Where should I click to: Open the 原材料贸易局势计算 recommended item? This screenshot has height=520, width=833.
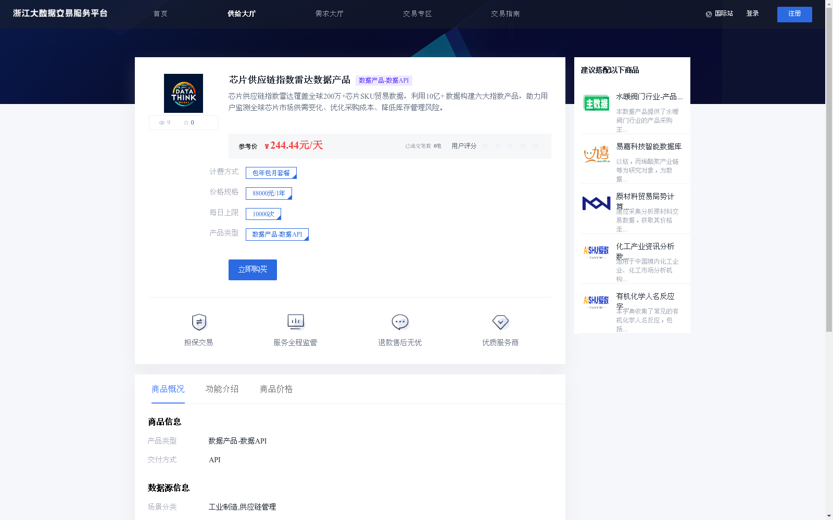tap(645, 197)
